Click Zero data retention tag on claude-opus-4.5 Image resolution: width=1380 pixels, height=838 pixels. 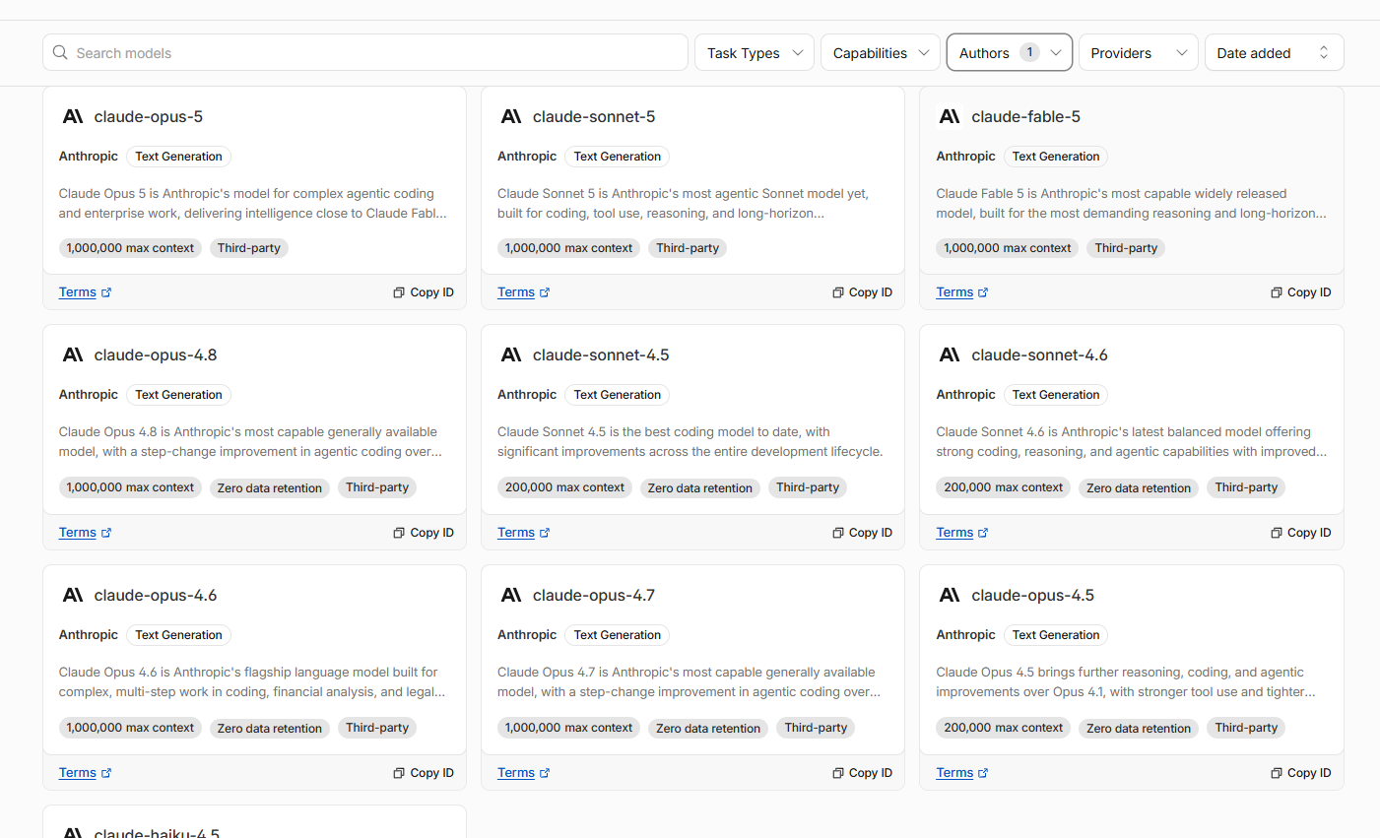pyautogui.click(x=1139, y=728)
